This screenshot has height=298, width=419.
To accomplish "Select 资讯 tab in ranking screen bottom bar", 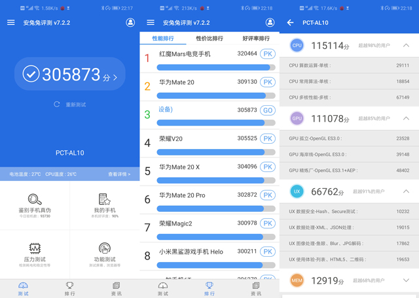I will (x=256, y=289).
